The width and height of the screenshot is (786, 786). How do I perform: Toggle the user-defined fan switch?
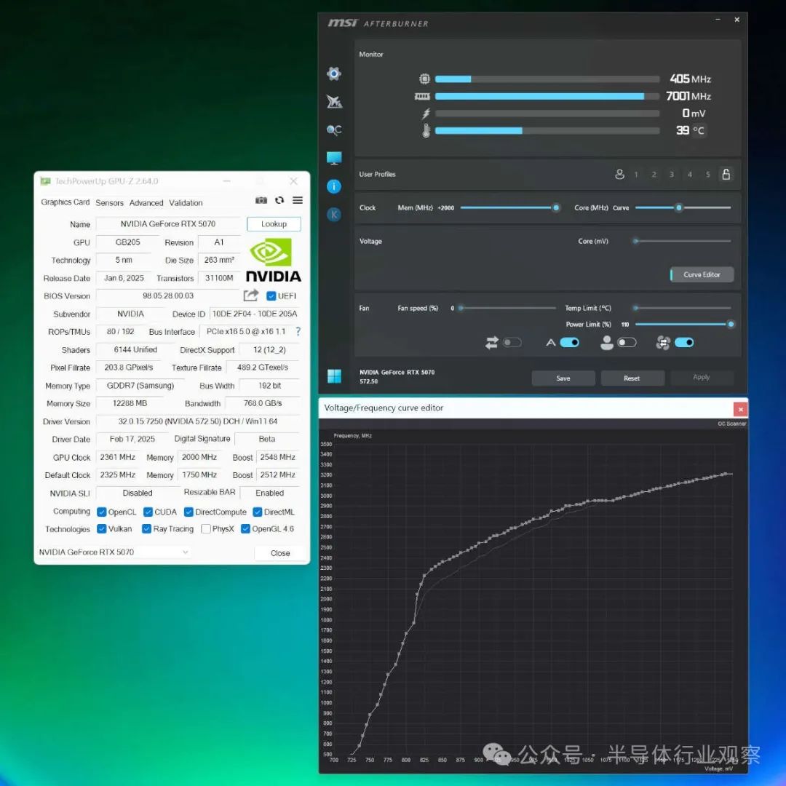coord(627,342)
